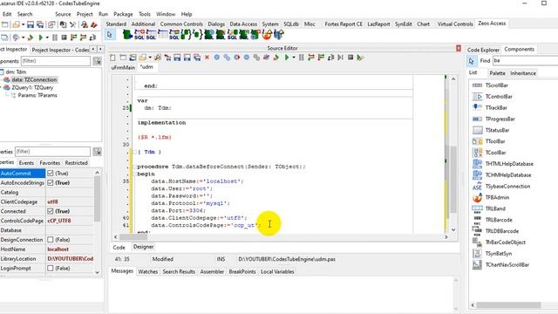The image size is (558, 314).
Task: Click Open file icon in main toolbar
Action: tap(16, 24)
